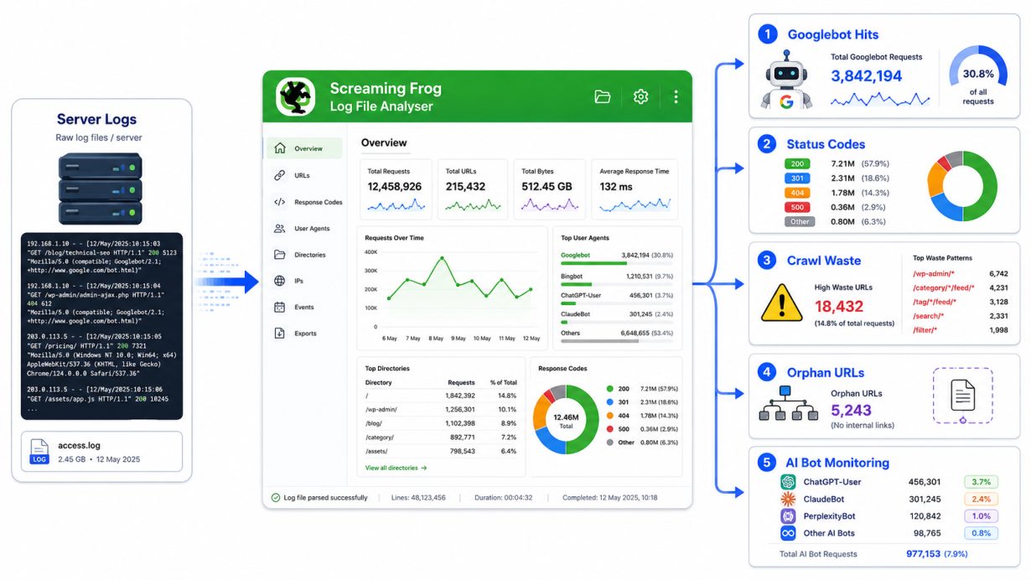Click the User Agents people icon
1031x580 pixels.
coord(279,228)
